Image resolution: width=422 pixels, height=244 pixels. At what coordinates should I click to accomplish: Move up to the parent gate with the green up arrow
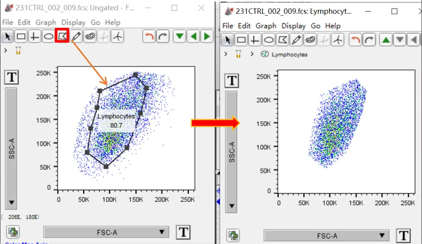pyautogui.click(x=386, y=40)
